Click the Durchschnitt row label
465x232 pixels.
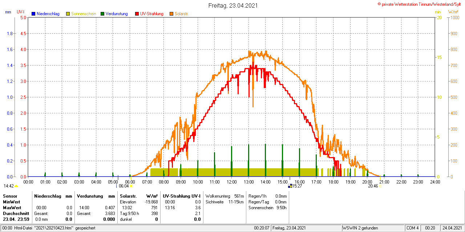pos(16,213)
